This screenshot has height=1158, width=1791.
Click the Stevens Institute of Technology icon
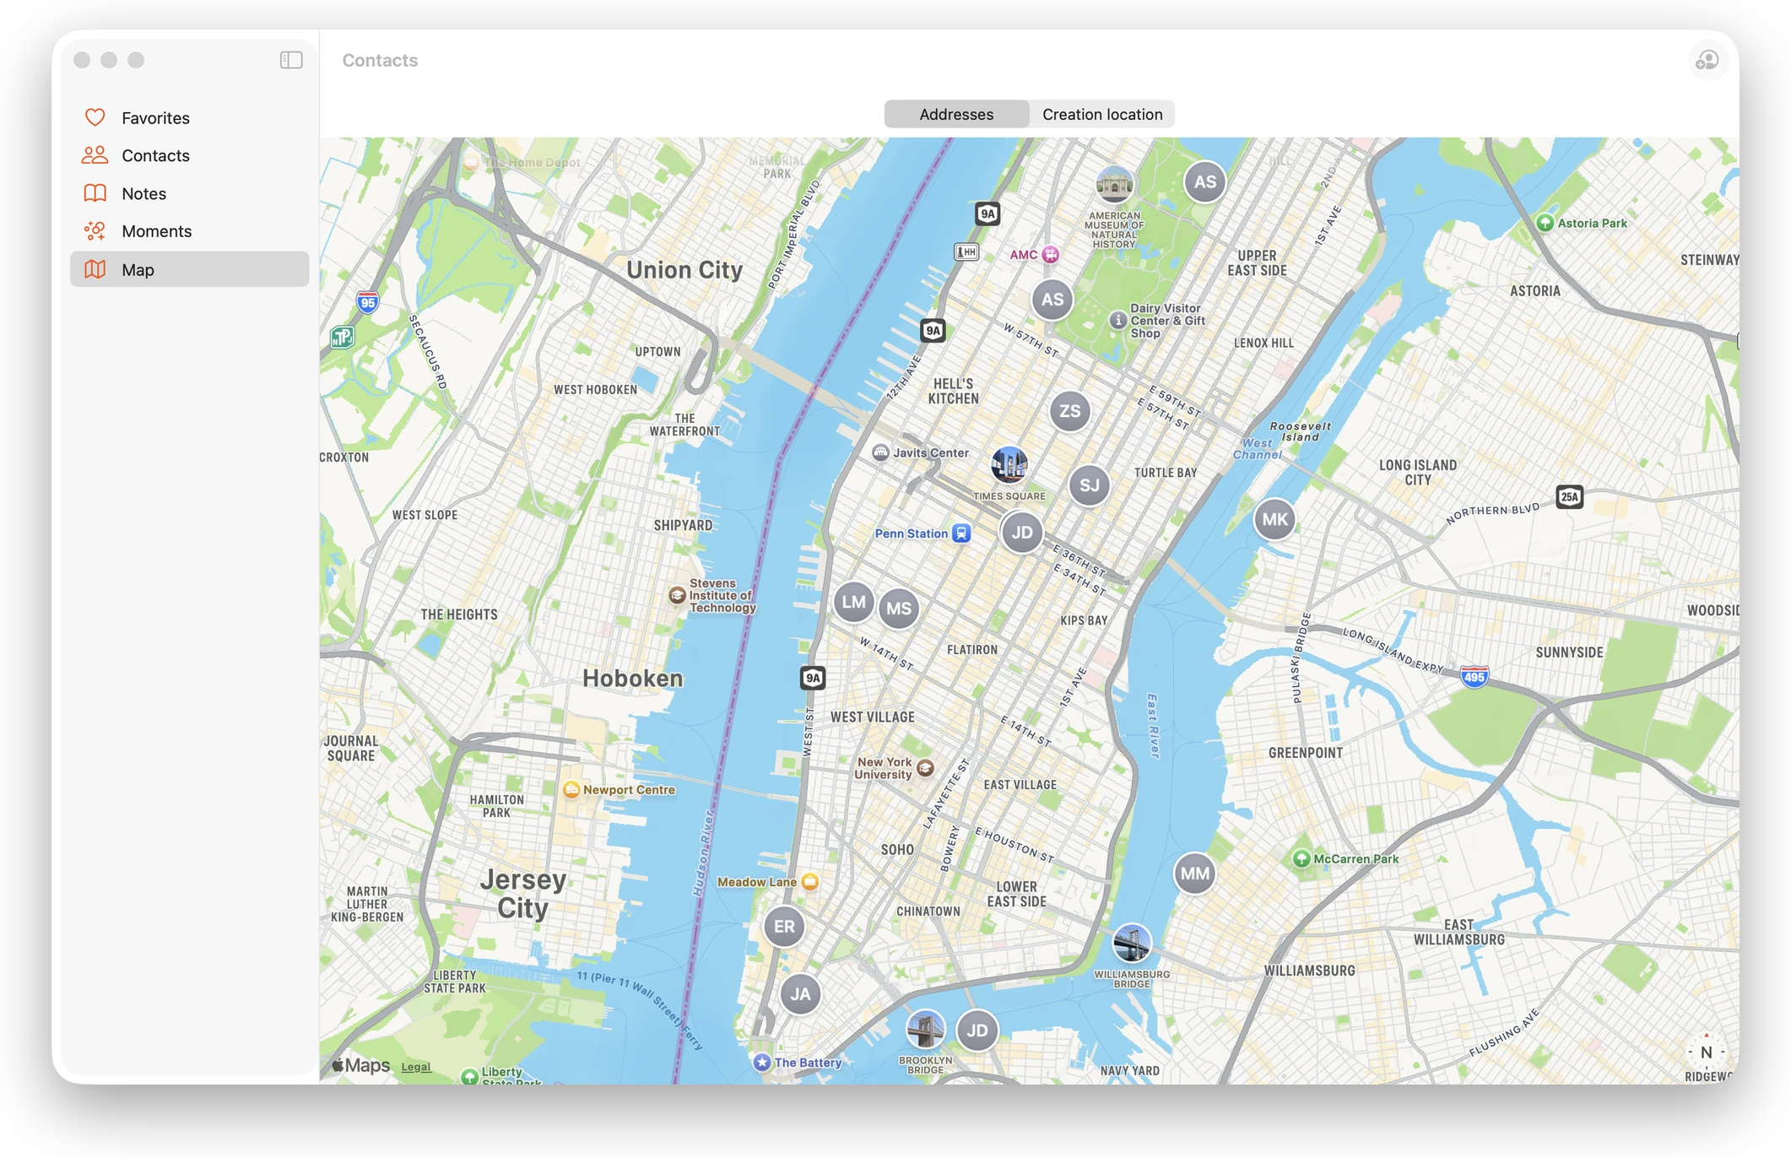point(677,595)
